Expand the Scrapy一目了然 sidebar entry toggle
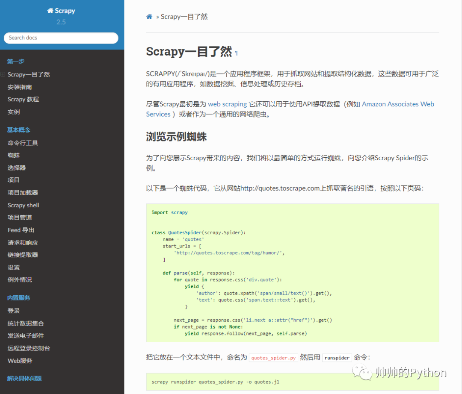Screen dimensions: 462x394 (3, 74)
